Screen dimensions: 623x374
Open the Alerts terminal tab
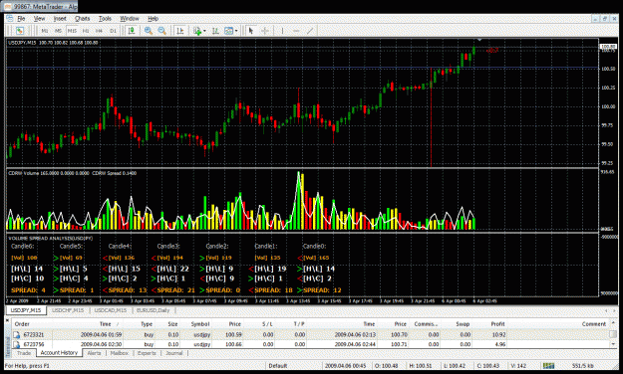pos(94,353)
